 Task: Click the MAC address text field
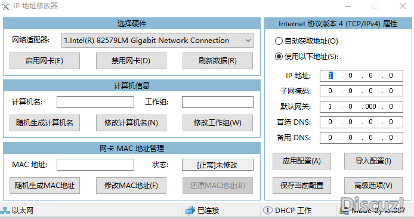tap(95, 165)
